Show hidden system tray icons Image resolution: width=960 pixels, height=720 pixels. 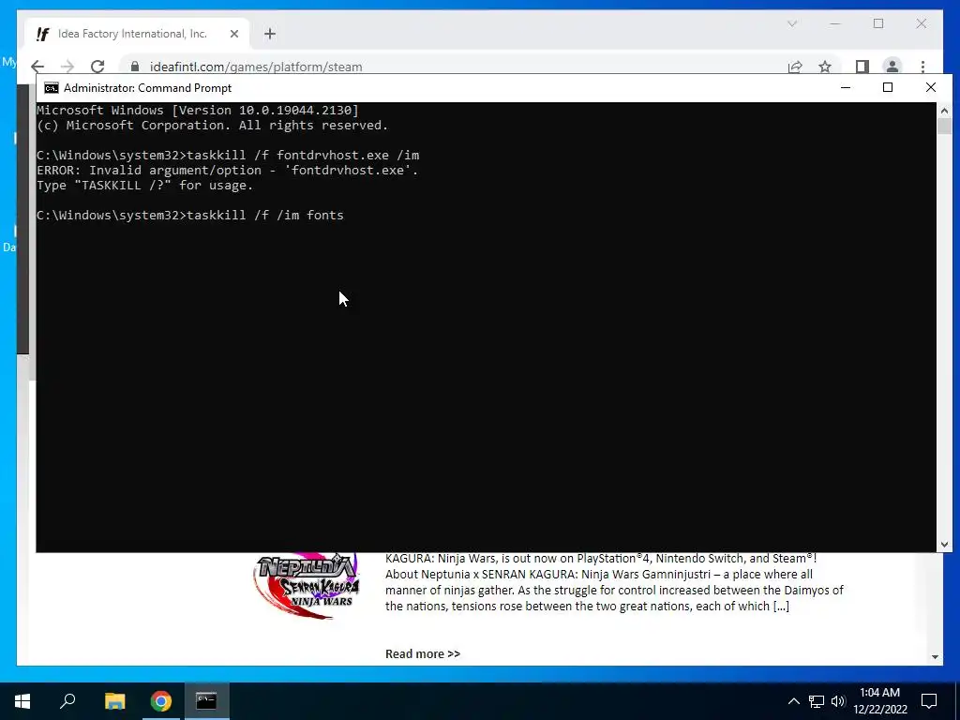793,701
